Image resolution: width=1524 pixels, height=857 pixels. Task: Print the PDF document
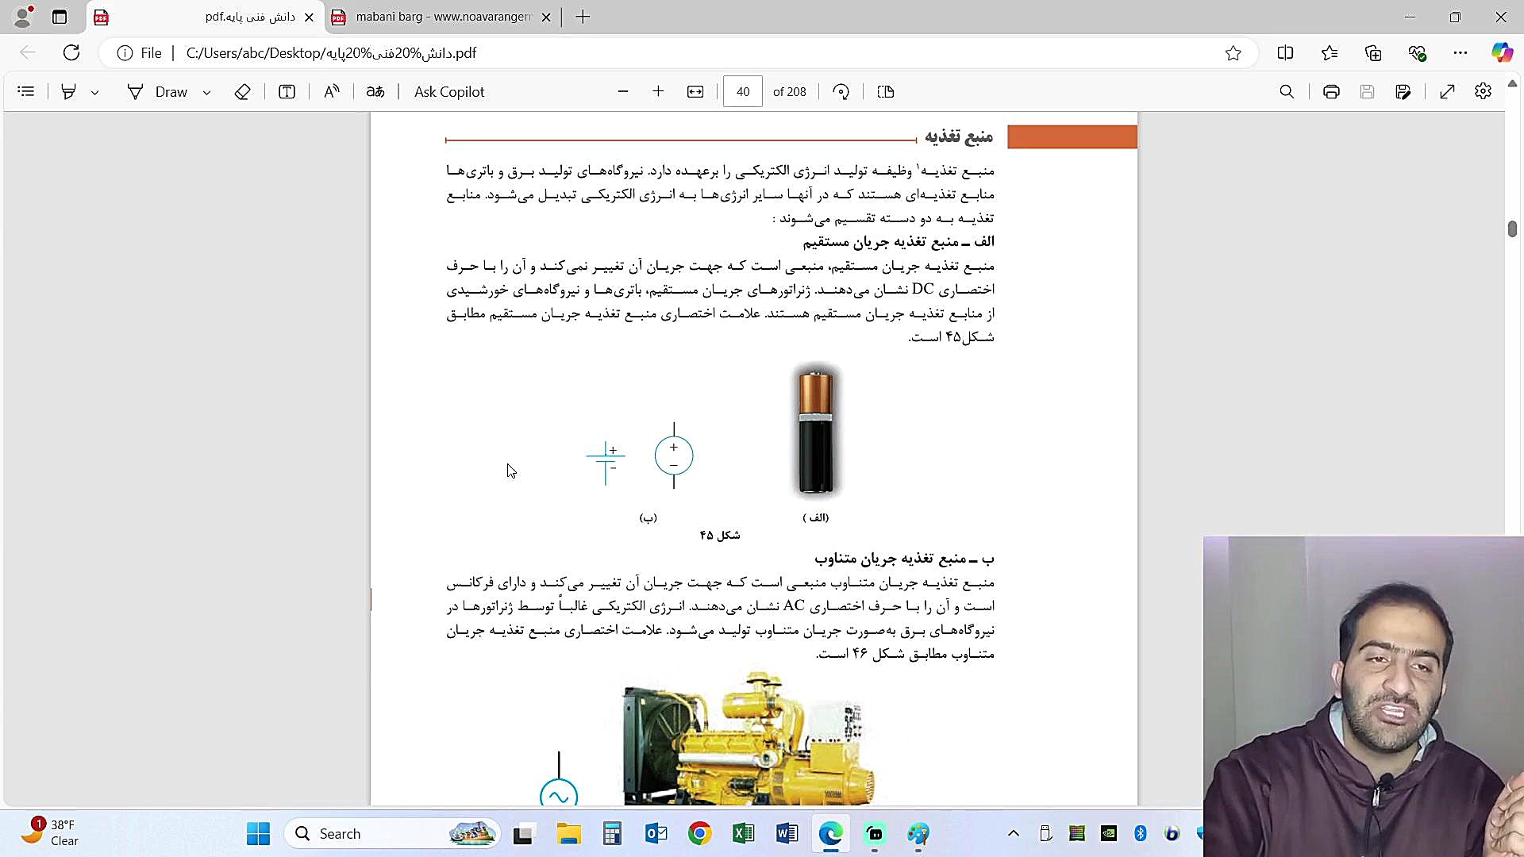[1331, 92]
